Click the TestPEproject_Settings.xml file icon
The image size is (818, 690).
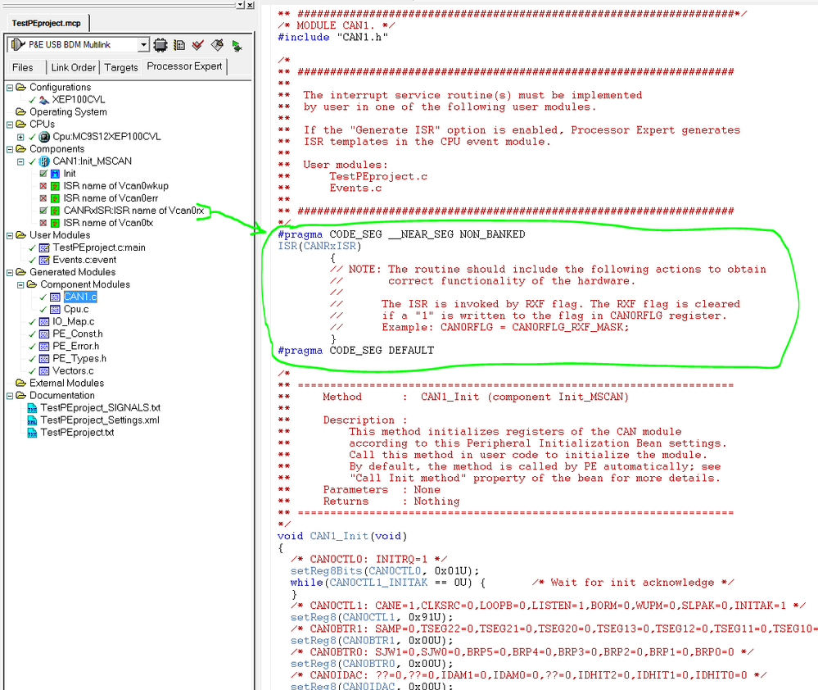[x=32, y=420]
